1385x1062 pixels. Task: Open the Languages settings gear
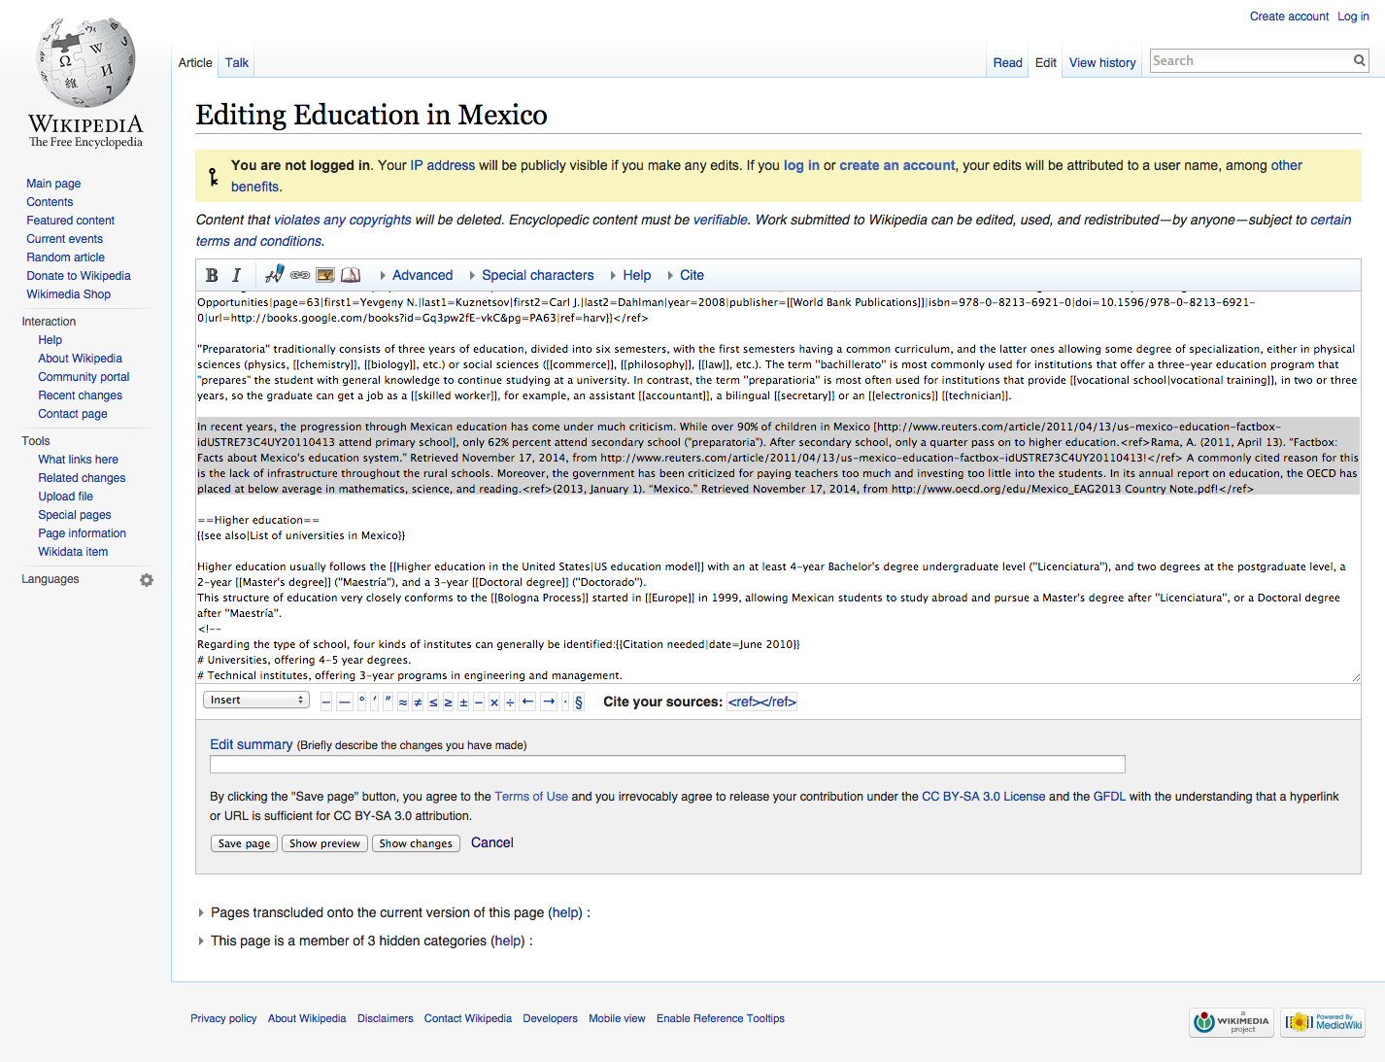click(x=147, y=580)
